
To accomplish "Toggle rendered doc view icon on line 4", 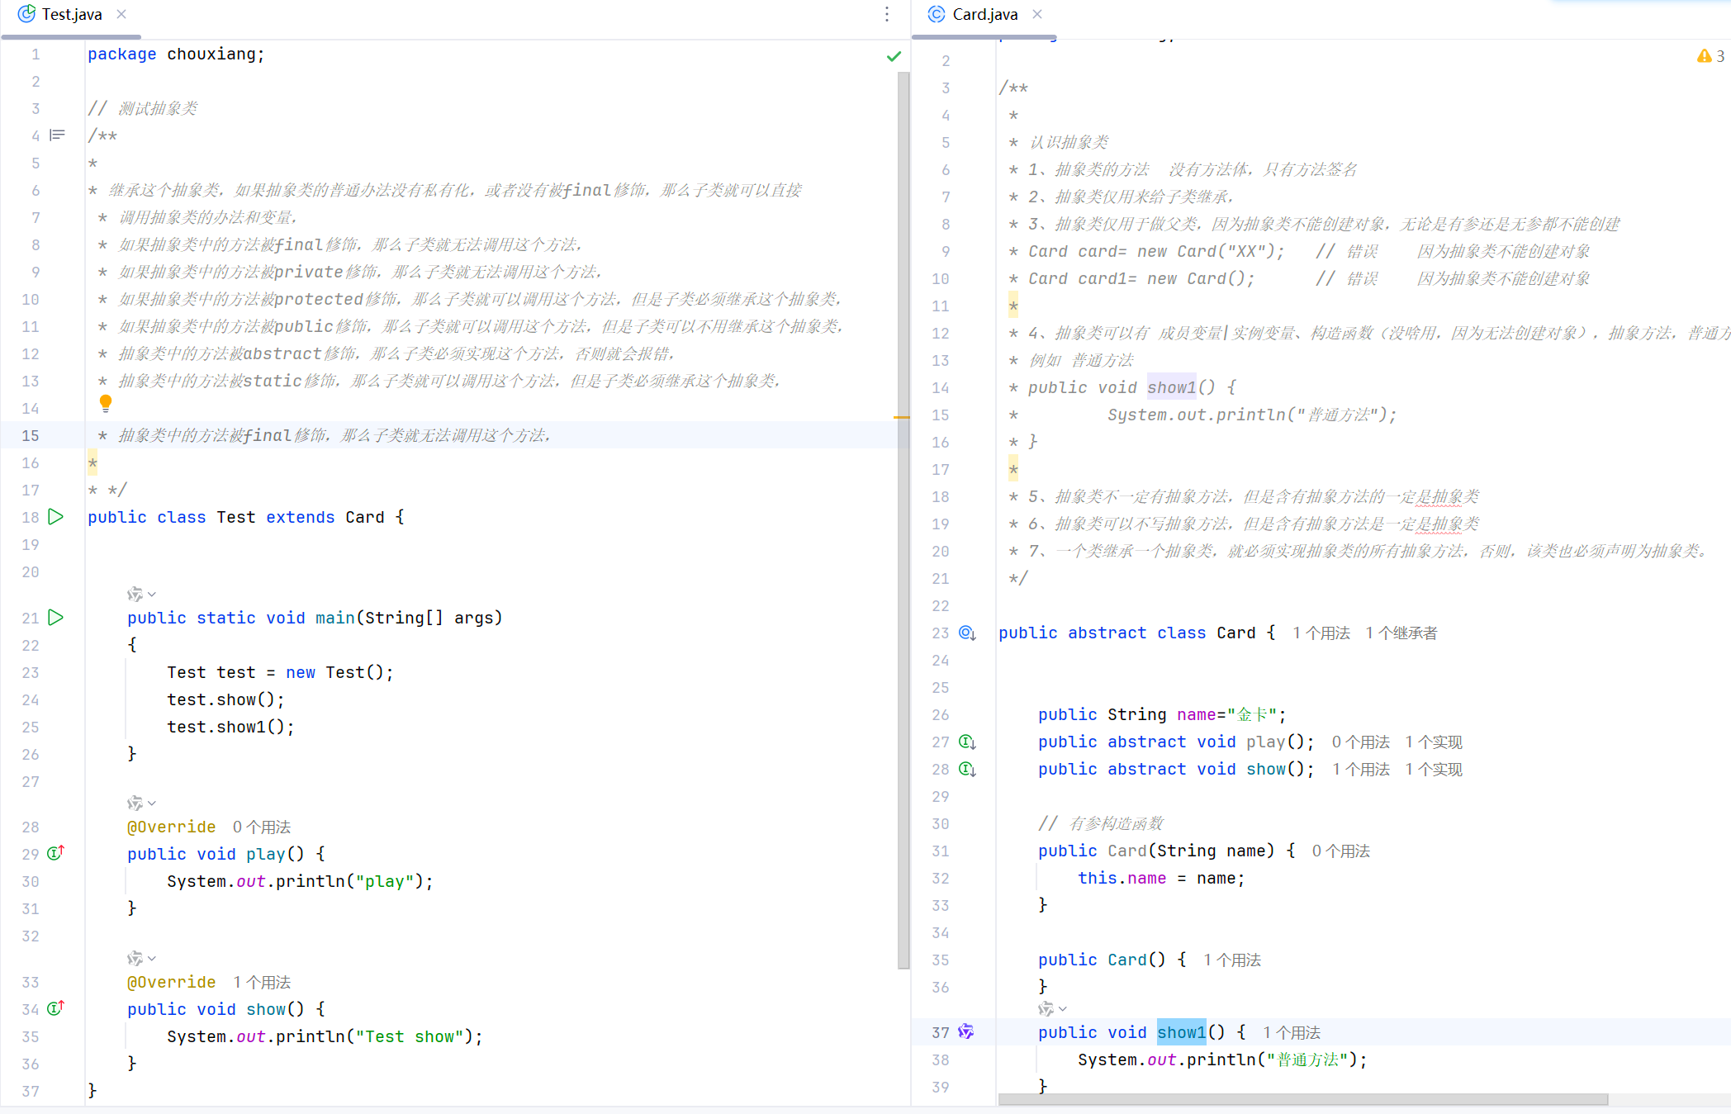I will tap(57, 135).
